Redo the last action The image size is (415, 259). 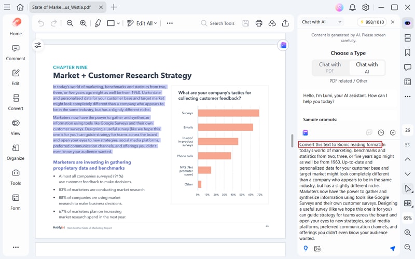click(54, 23)
